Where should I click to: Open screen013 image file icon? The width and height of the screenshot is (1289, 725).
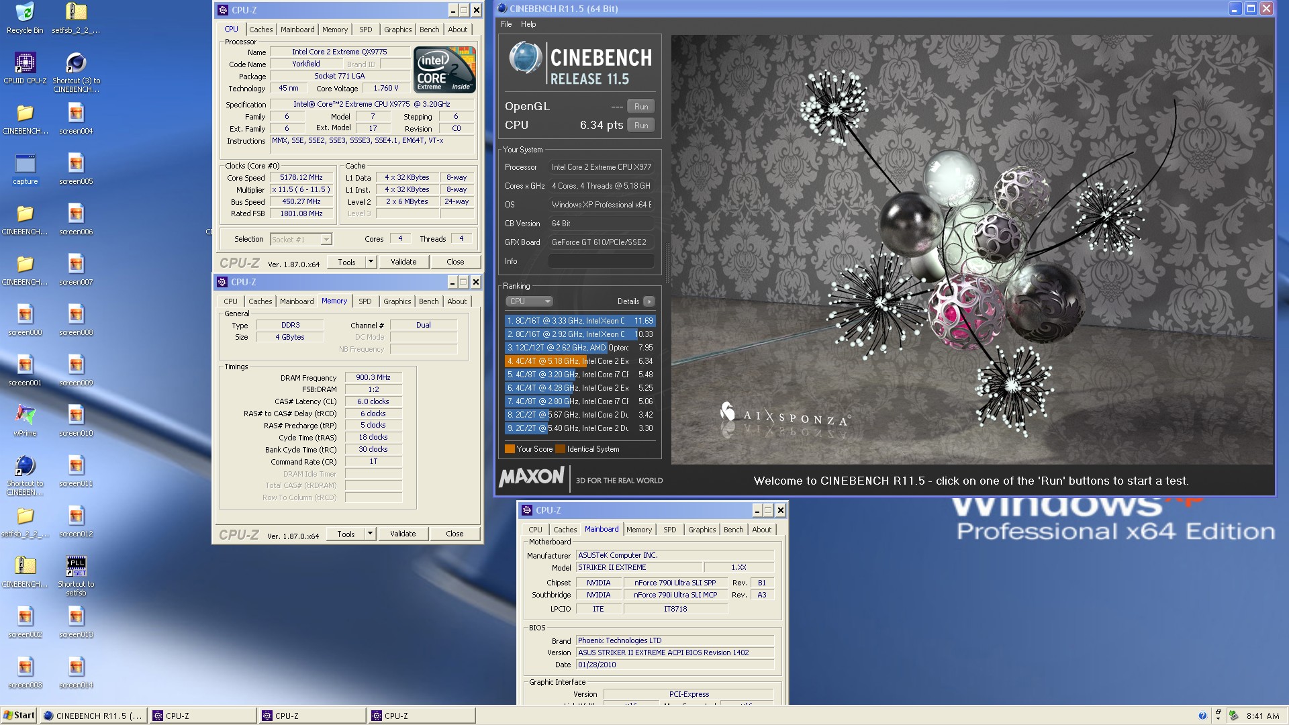tap(76, 622)
